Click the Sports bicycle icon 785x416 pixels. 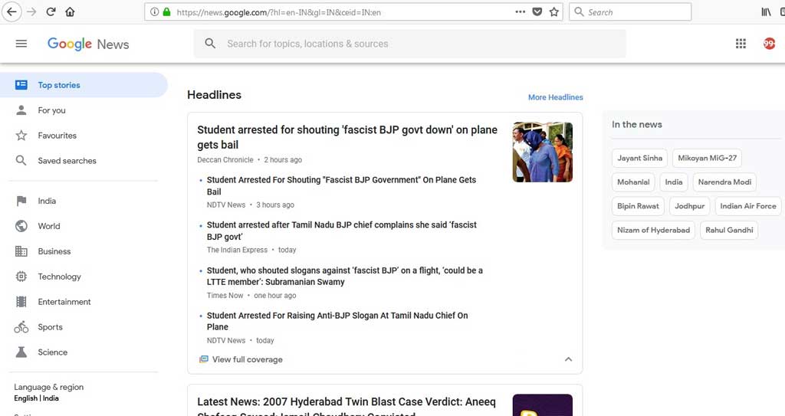[x=21, y=327]
